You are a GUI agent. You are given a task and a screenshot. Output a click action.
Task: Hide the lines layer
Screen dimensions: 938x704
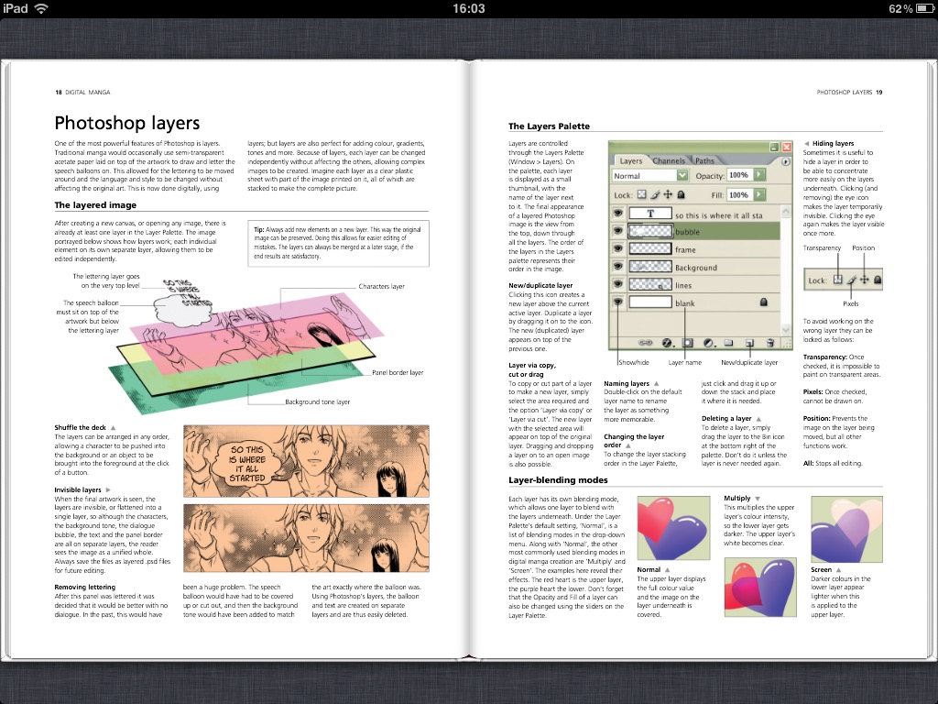coord(618,285)
